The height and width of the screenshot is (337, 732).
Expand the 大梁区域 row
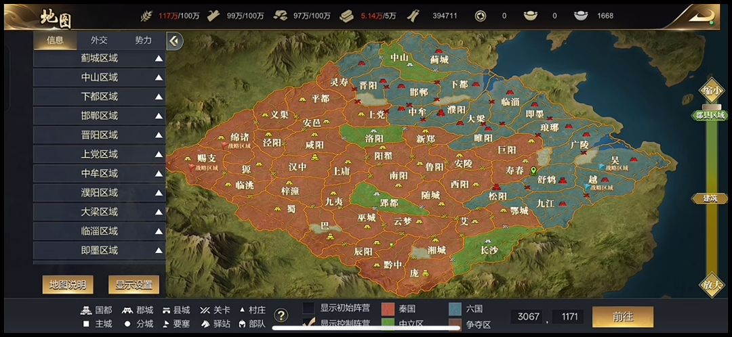tap(100, 212)
